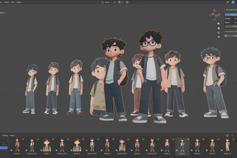237x158 pixels.
Task: Click the gizmo visibility icon at top right
Action: pyautogui.click(x=228, y=2)
